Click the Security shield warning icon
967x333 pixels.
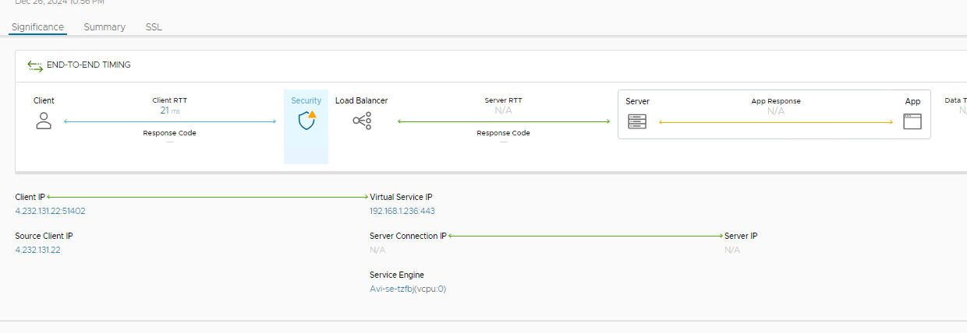307,121
